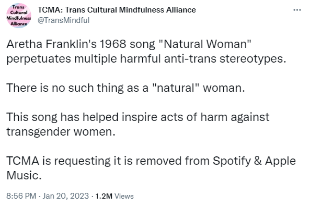The image size is (310, 207).
Task: Click the word Views beside 1.2M
Action: click(x=124, y=196)
